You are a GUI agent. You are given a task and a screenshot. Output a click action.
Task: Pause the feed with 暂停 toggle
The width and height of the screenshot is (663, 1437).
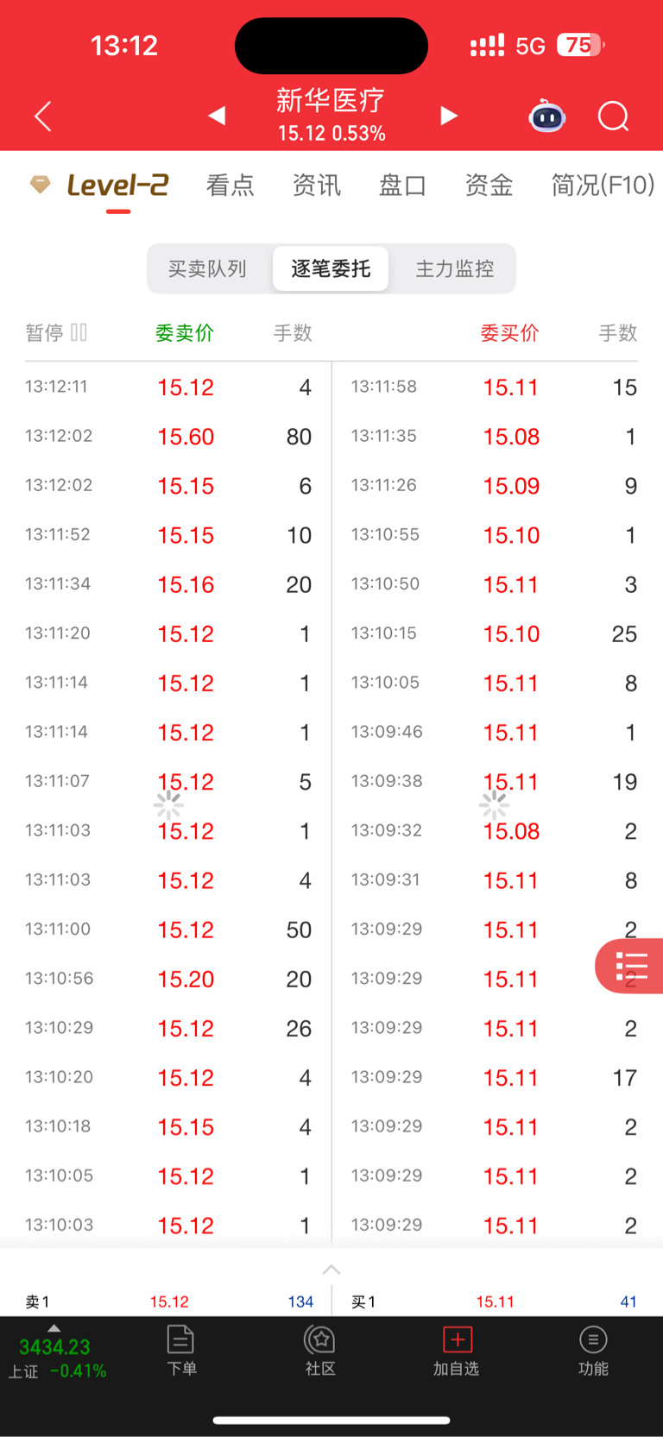tap(56, 333)
